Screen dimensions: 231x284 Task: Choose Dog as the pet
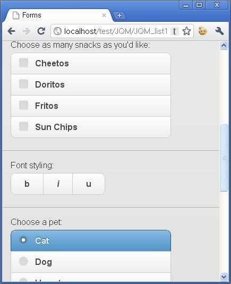[91, 262]
